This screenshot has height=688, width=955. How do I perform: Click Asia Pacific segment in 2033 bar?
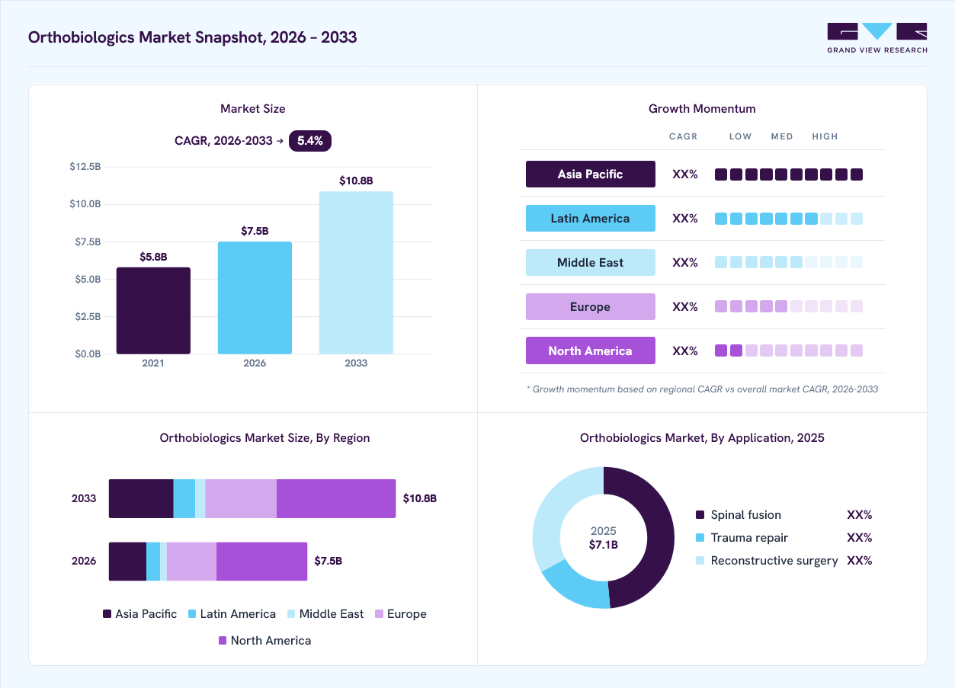click(141, 498)
